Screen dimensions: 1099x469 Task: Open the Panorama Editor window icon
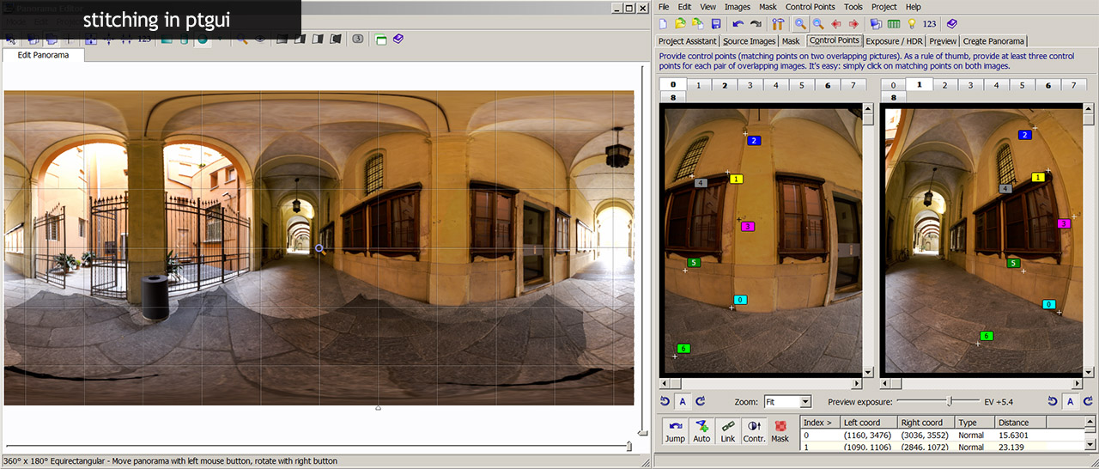[x=876, y=24]
